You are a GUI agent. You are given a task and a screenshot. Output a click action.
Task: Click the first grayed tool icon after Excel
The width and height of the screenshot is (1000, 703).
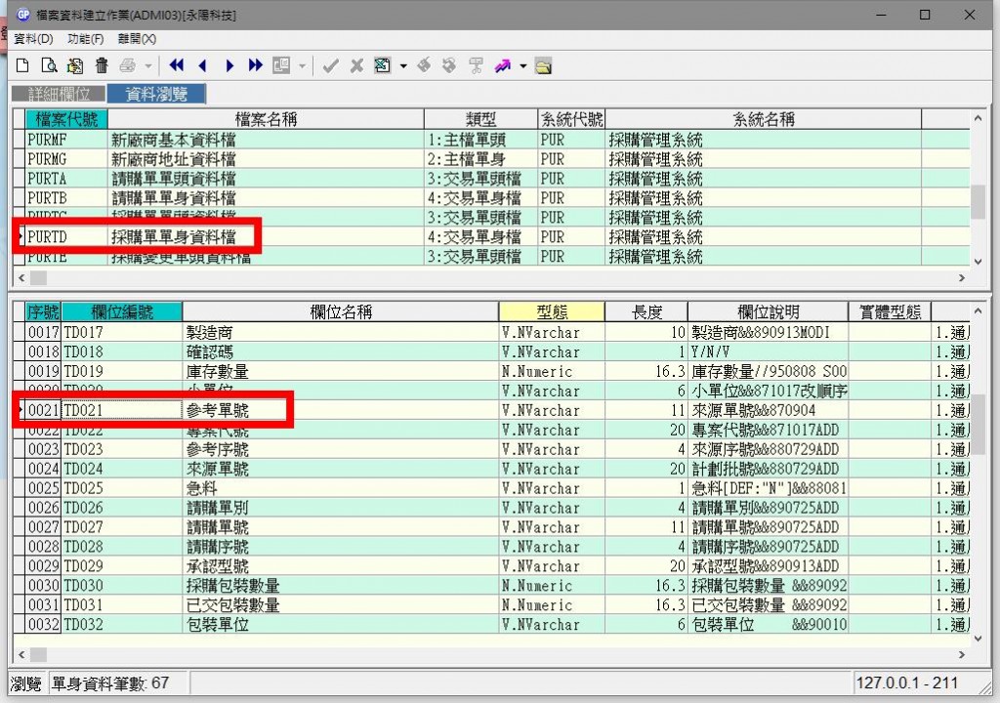tap(424, 65)
